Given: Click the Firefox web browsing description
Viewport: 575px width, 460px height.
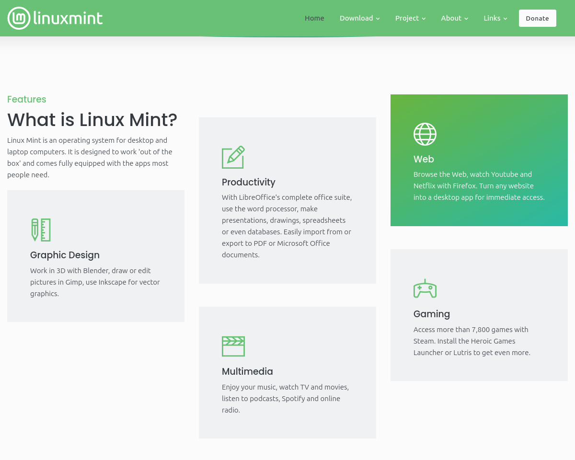Looking at the screenshot, I should [479, 186].
